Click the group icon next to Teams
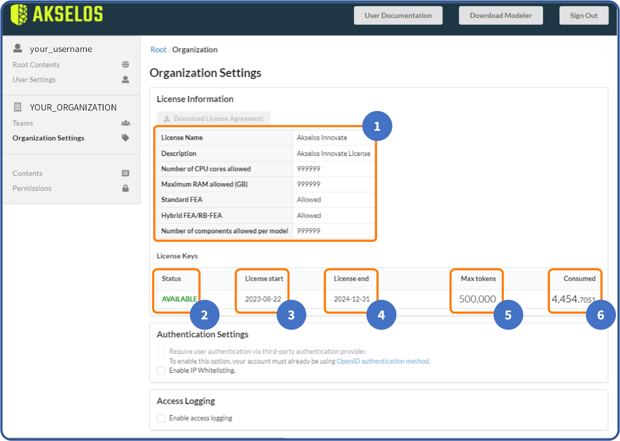Image resolution: width=620 pixels, height=441 pixels. (126, 123)
